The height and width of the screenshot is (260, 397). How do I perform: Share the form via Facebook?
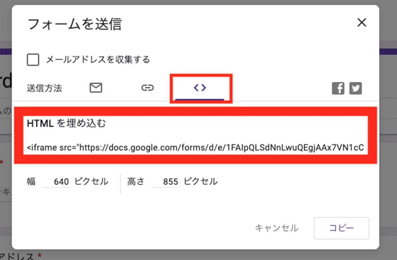pos(338,88)
